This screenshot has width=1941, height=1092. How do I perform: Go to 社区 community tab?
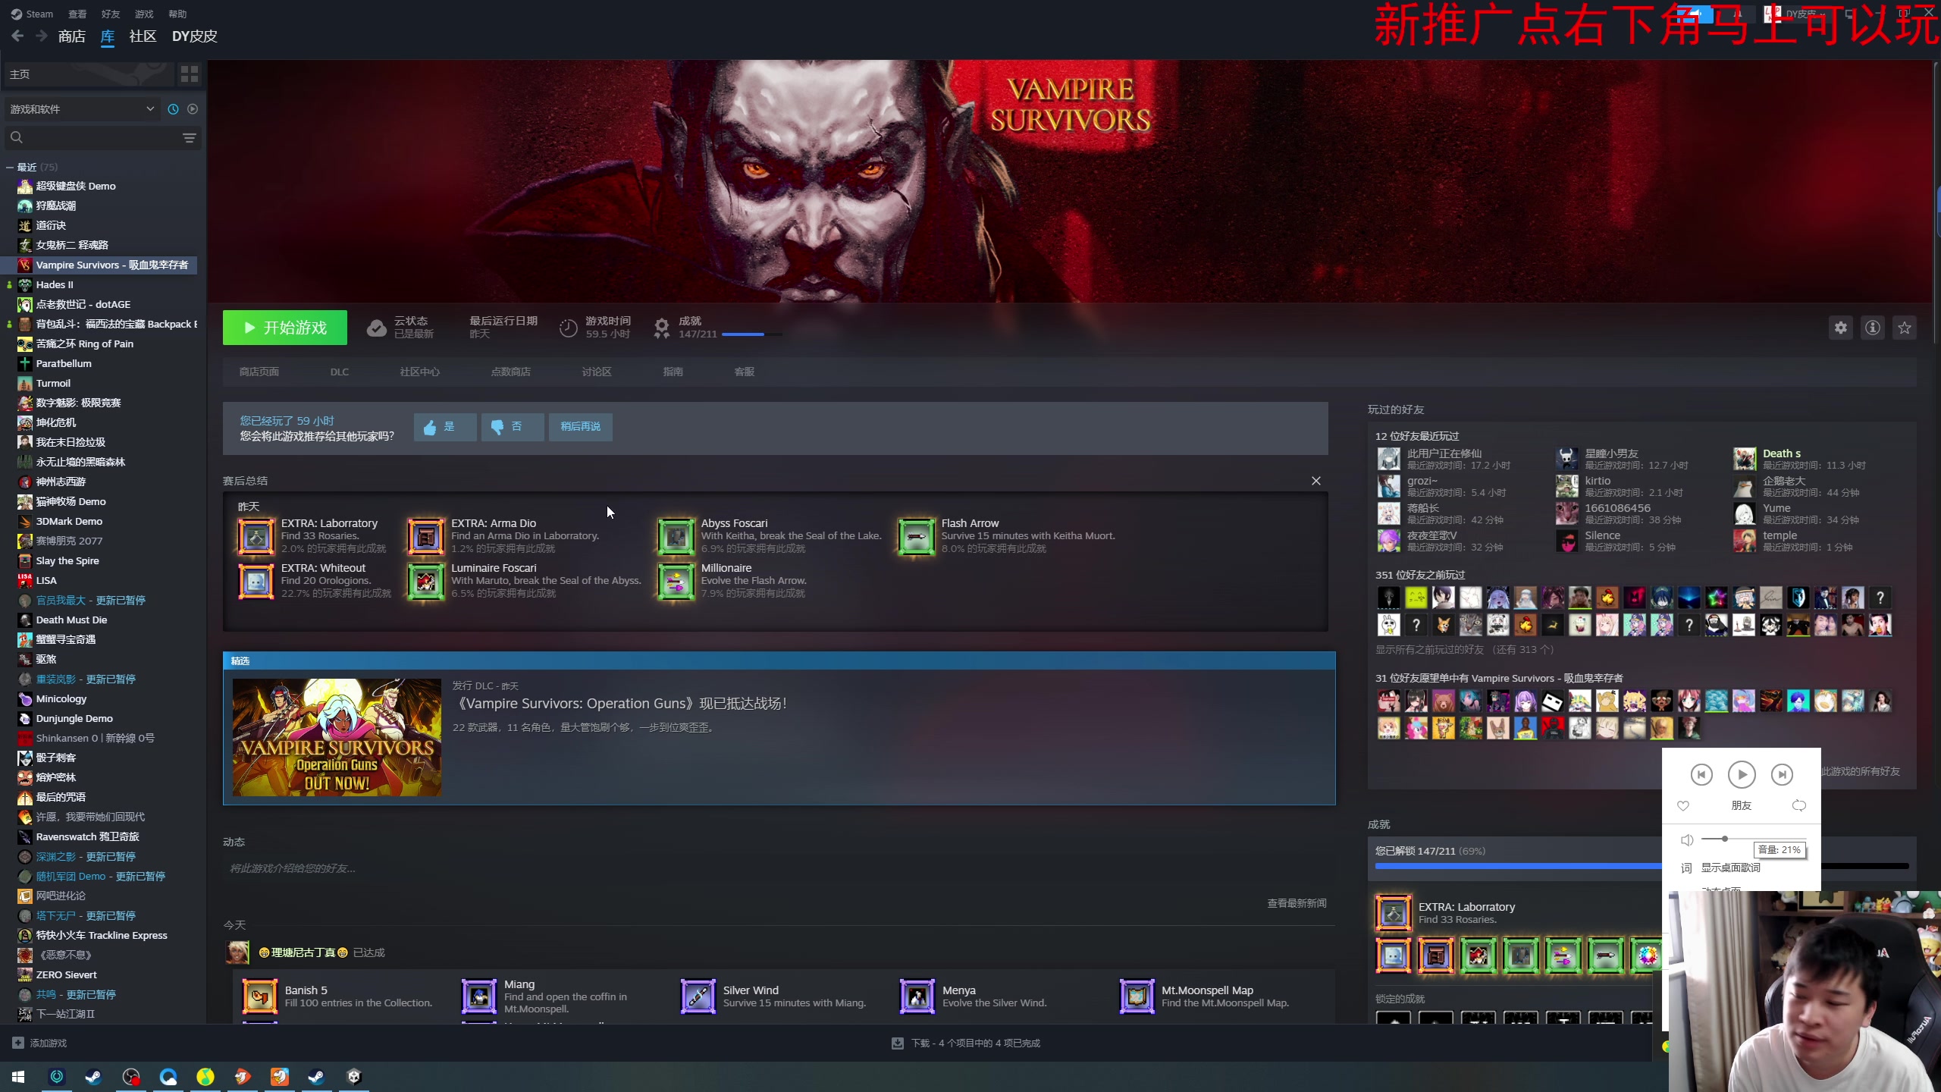point(143,36)
